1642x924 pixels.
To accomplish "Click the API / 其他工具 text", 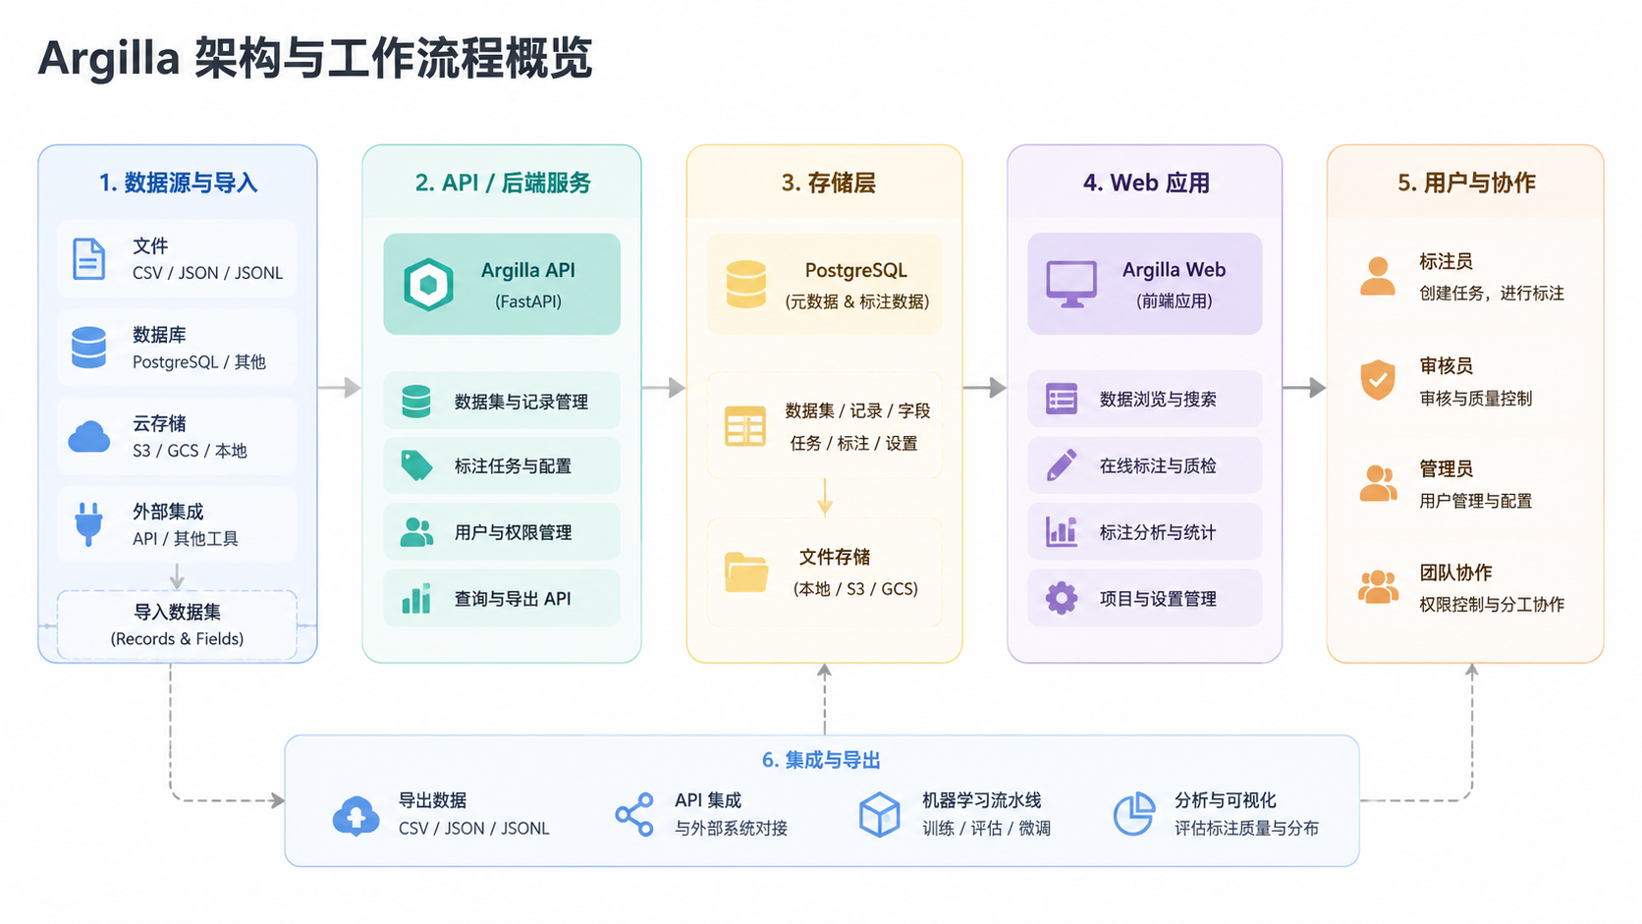I will 186,539.
